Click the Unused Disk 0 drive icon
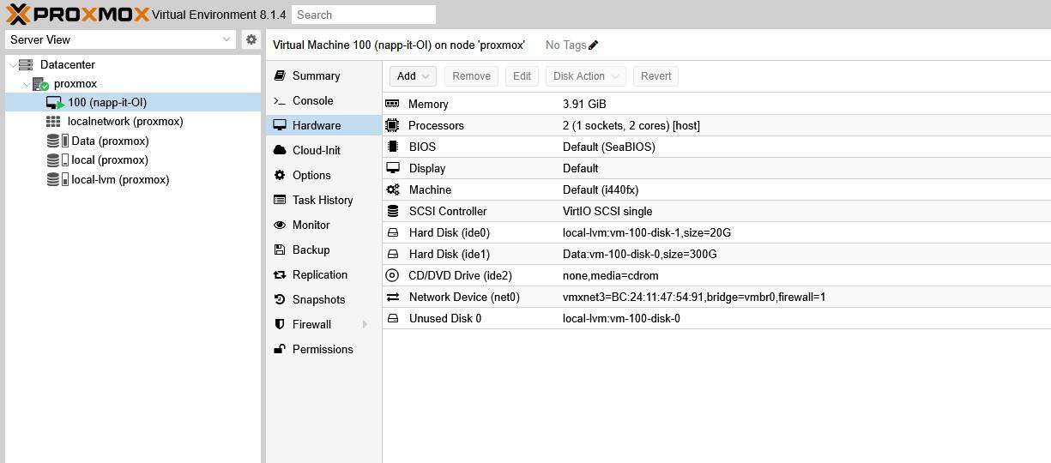 [393, 318]
